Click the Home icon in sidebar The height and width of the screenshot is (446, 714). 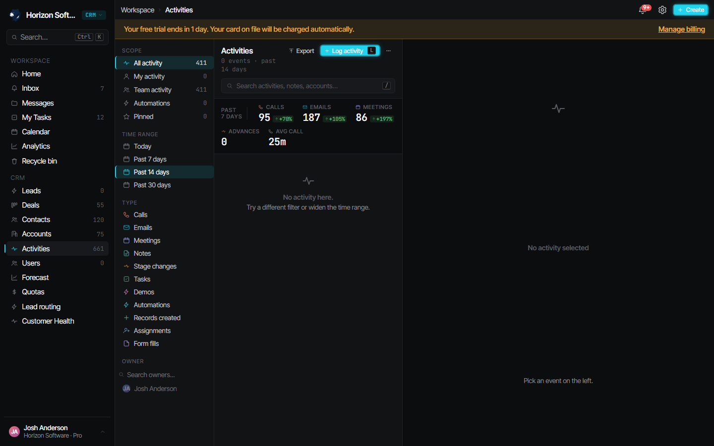pos(14,74)
